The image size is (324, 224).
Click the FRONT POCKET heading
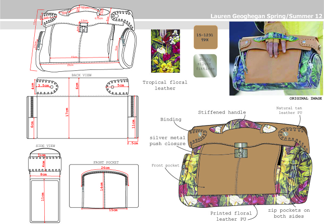pos(106,162)
